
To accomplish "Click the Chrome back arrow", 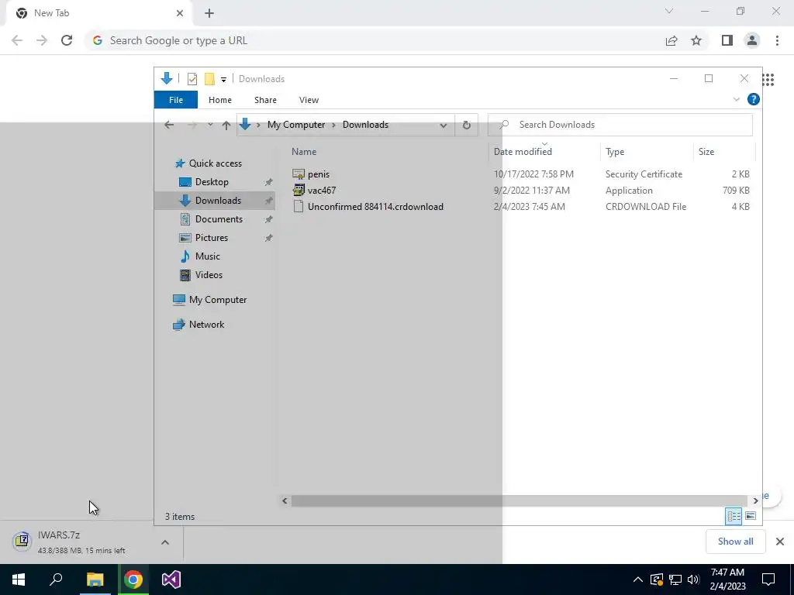I will (17, 40).
